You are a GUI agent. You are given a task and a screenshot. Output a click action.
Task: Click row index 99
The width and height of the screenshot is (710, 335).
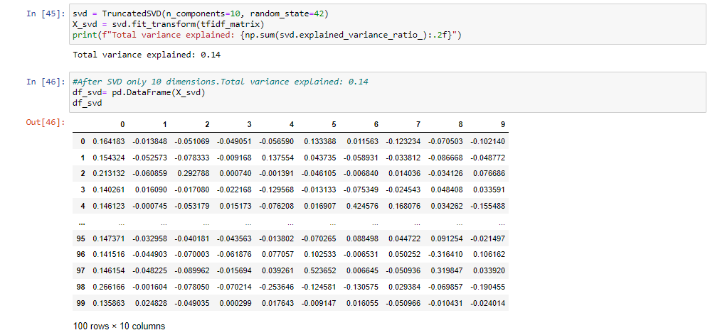coord(80,303)
